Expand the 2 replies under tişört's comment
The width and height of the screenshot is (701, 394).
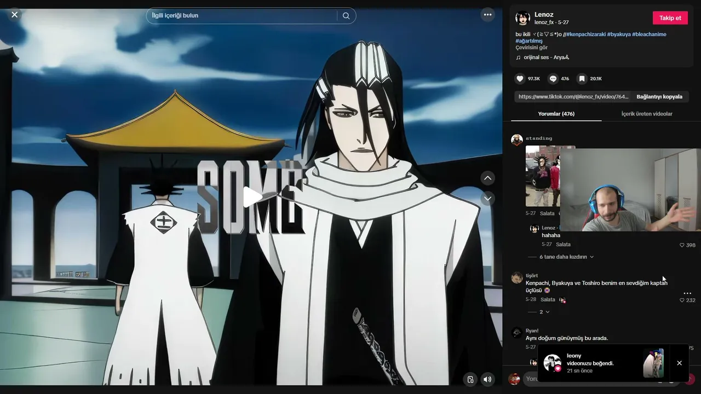(544, 312)
